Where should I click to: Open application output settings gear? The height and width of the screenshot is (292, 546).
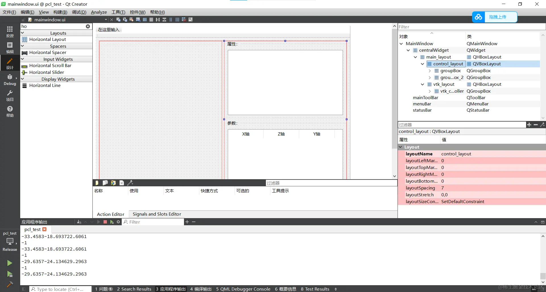[118, 222]
